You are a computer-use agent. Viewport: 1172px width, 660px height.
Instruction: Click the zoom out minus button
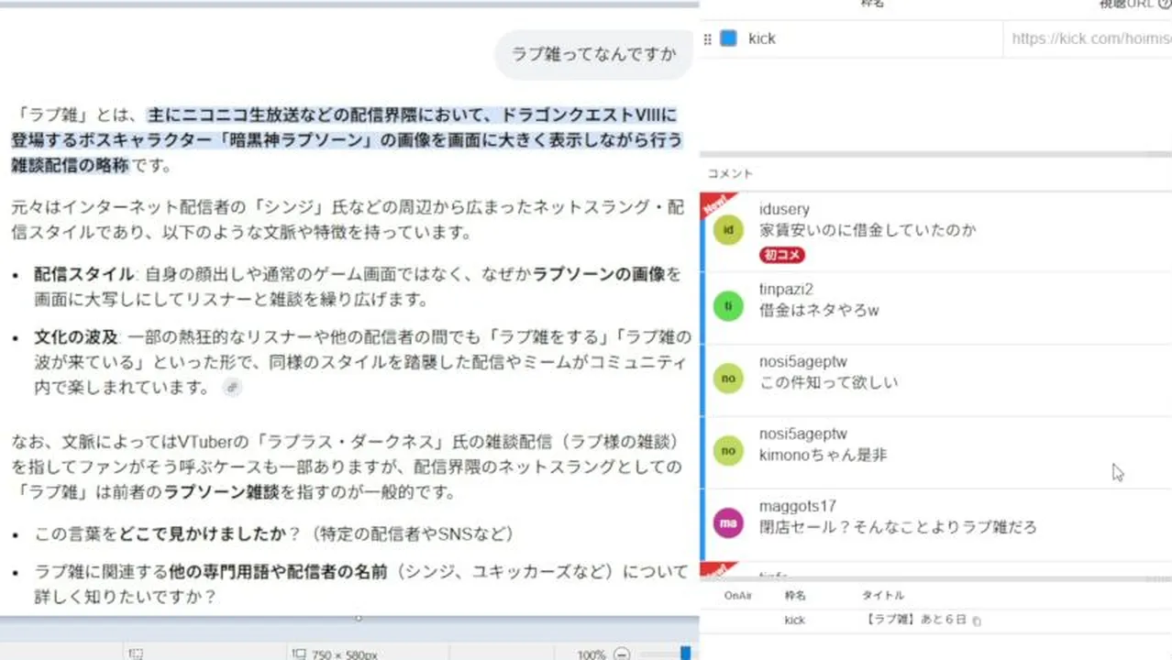[x=622, y=654]
